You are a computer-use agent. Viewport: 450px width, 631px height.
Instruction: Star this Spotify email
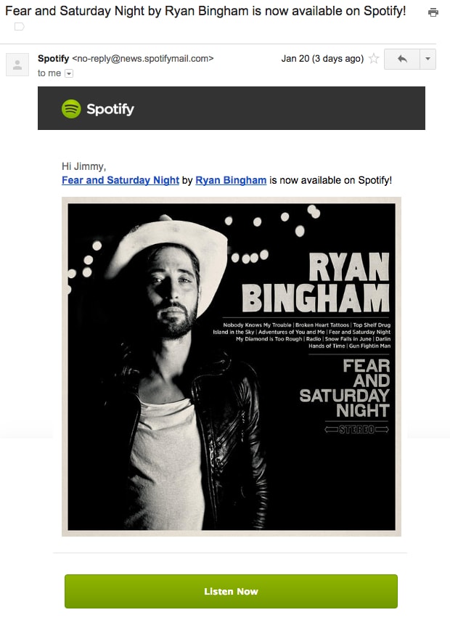point(374,59)
